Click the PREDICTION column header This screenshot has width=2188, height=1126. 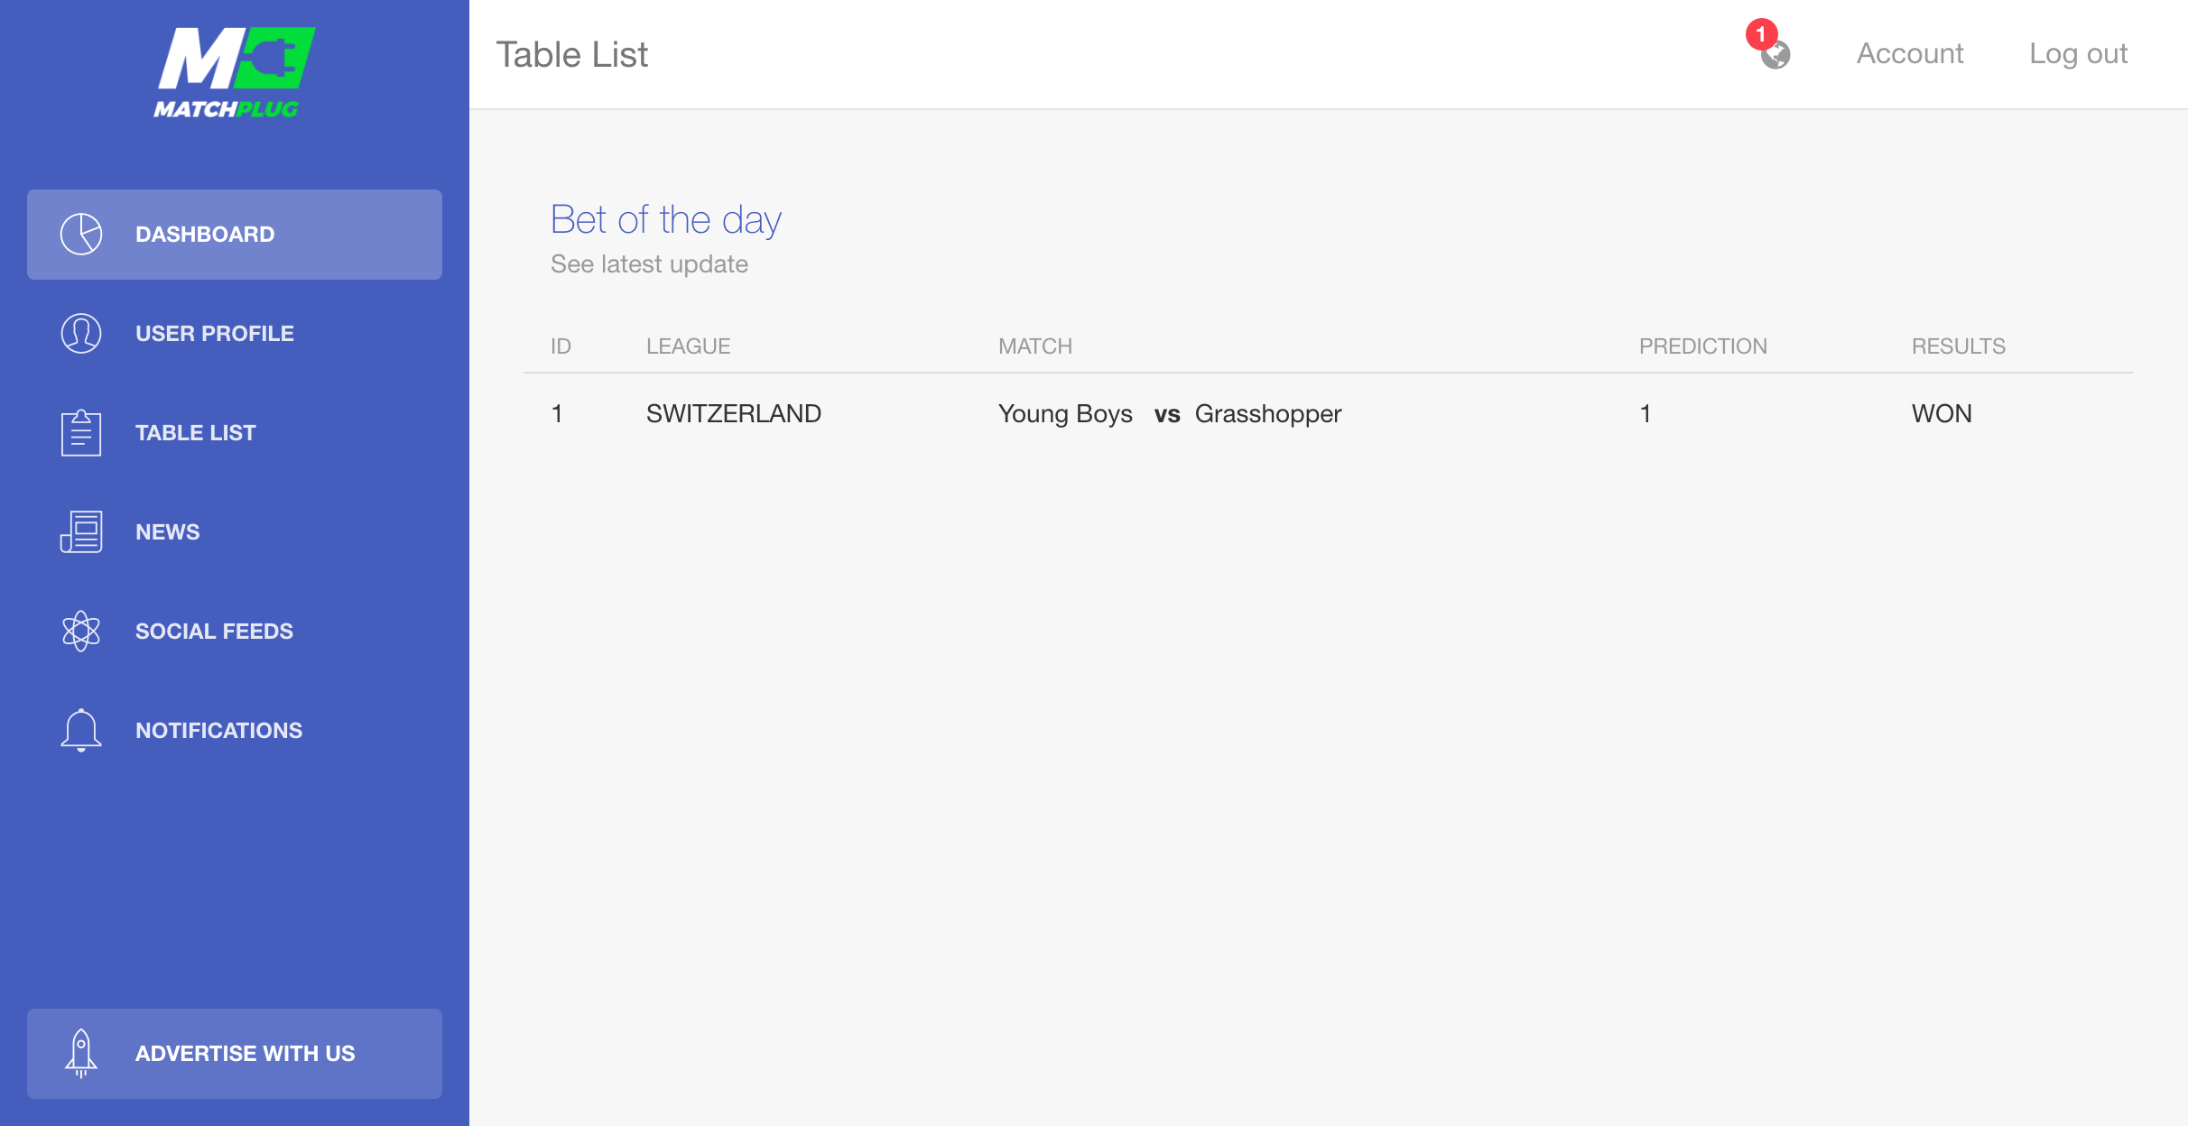(1703, 346)
